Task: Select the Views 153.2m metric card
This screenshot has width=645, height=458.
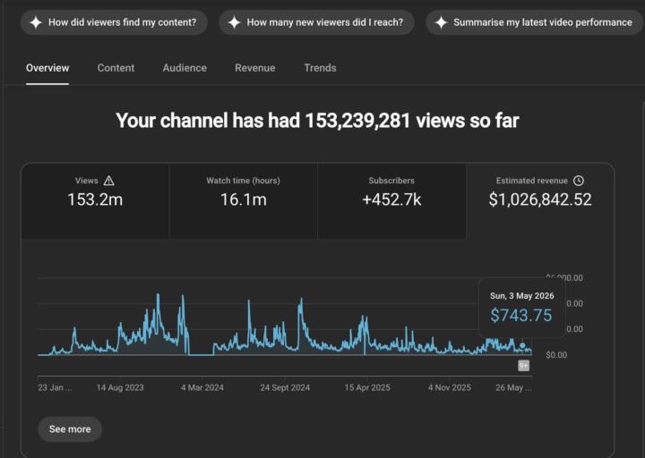Action: coord(95,200)
